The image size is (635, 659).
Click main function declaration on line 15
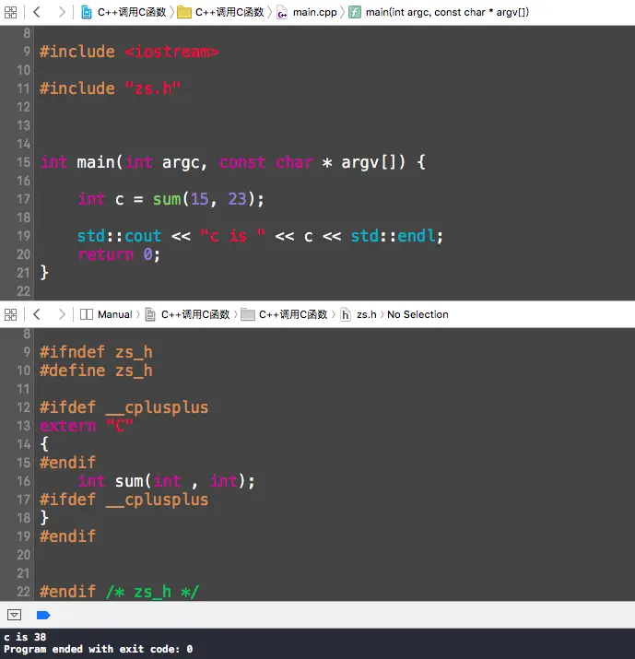[x=233, y=162]
